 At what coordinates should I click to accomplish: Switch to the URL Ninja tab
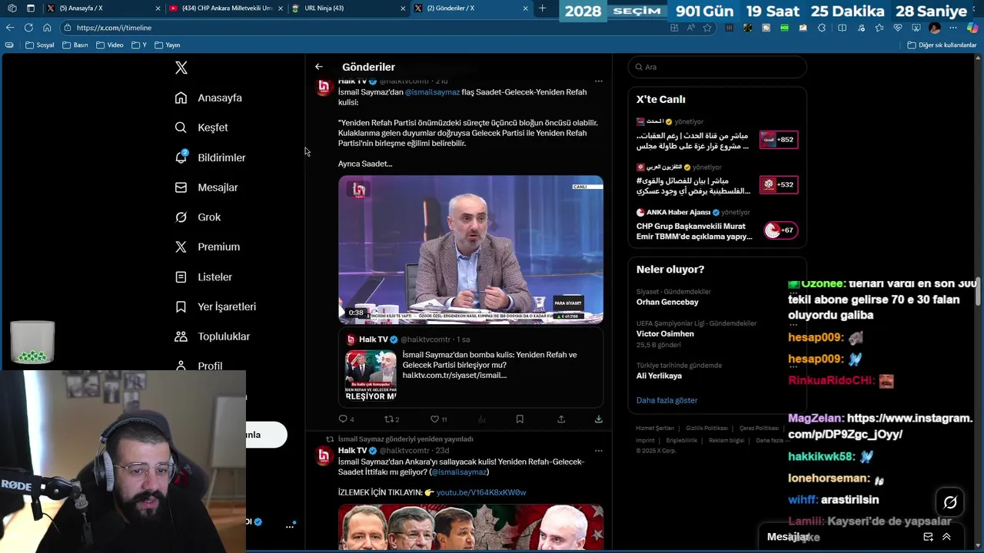coord(348,8)
